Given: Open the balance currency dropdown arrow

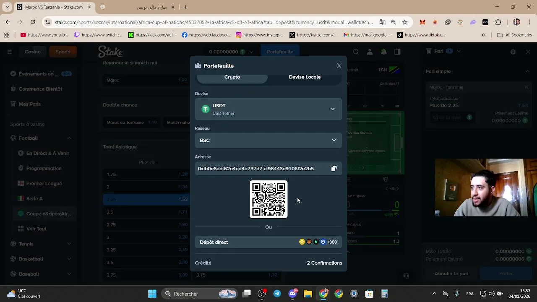Looking at the screenshot, I should point(251,52).
